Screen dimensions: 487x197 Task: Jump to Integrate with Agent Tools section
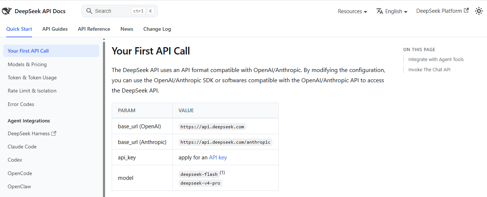coord(436,59)
